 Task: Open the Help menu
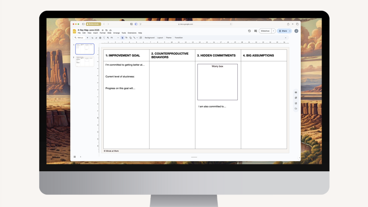coord(140,33)
